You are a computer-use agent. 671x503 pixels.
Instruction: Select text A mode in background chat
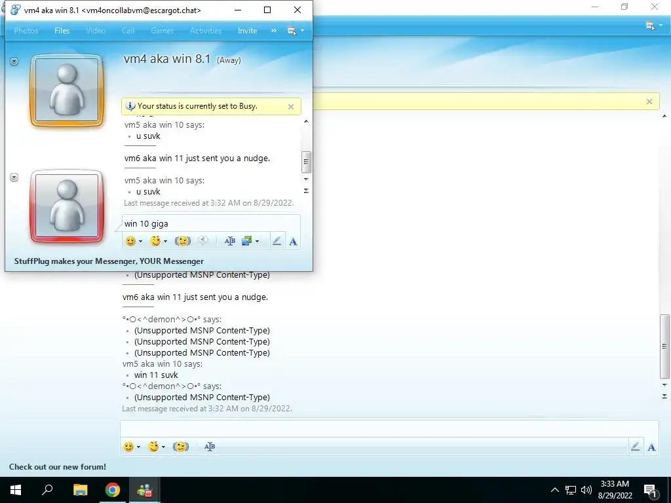tap(651, 447)
